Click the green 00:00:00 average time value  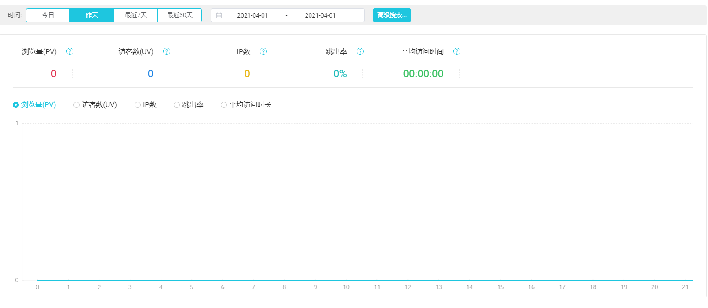click(x=423, y=74)
